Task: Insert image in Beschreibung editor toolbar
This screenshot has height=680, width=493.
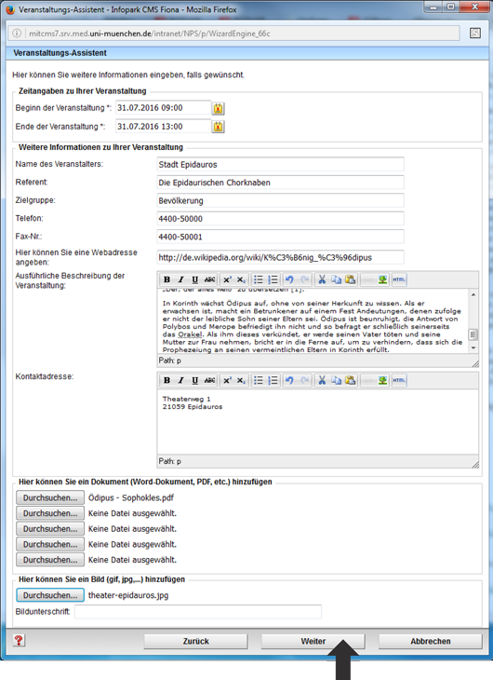Action: (x=382, y=279)
